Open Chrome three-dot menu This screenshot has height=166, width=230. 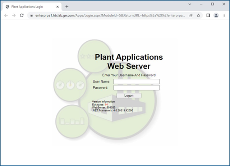pos(224,15)
